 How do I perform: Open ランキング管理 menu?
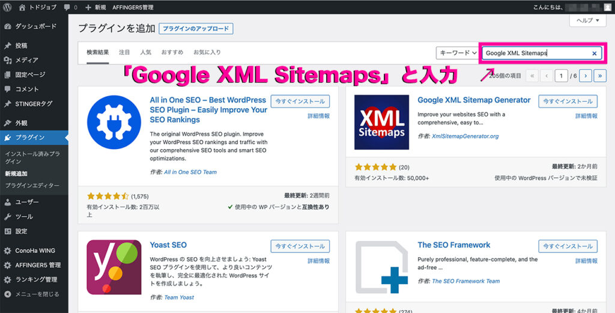(x=34, y=279)
